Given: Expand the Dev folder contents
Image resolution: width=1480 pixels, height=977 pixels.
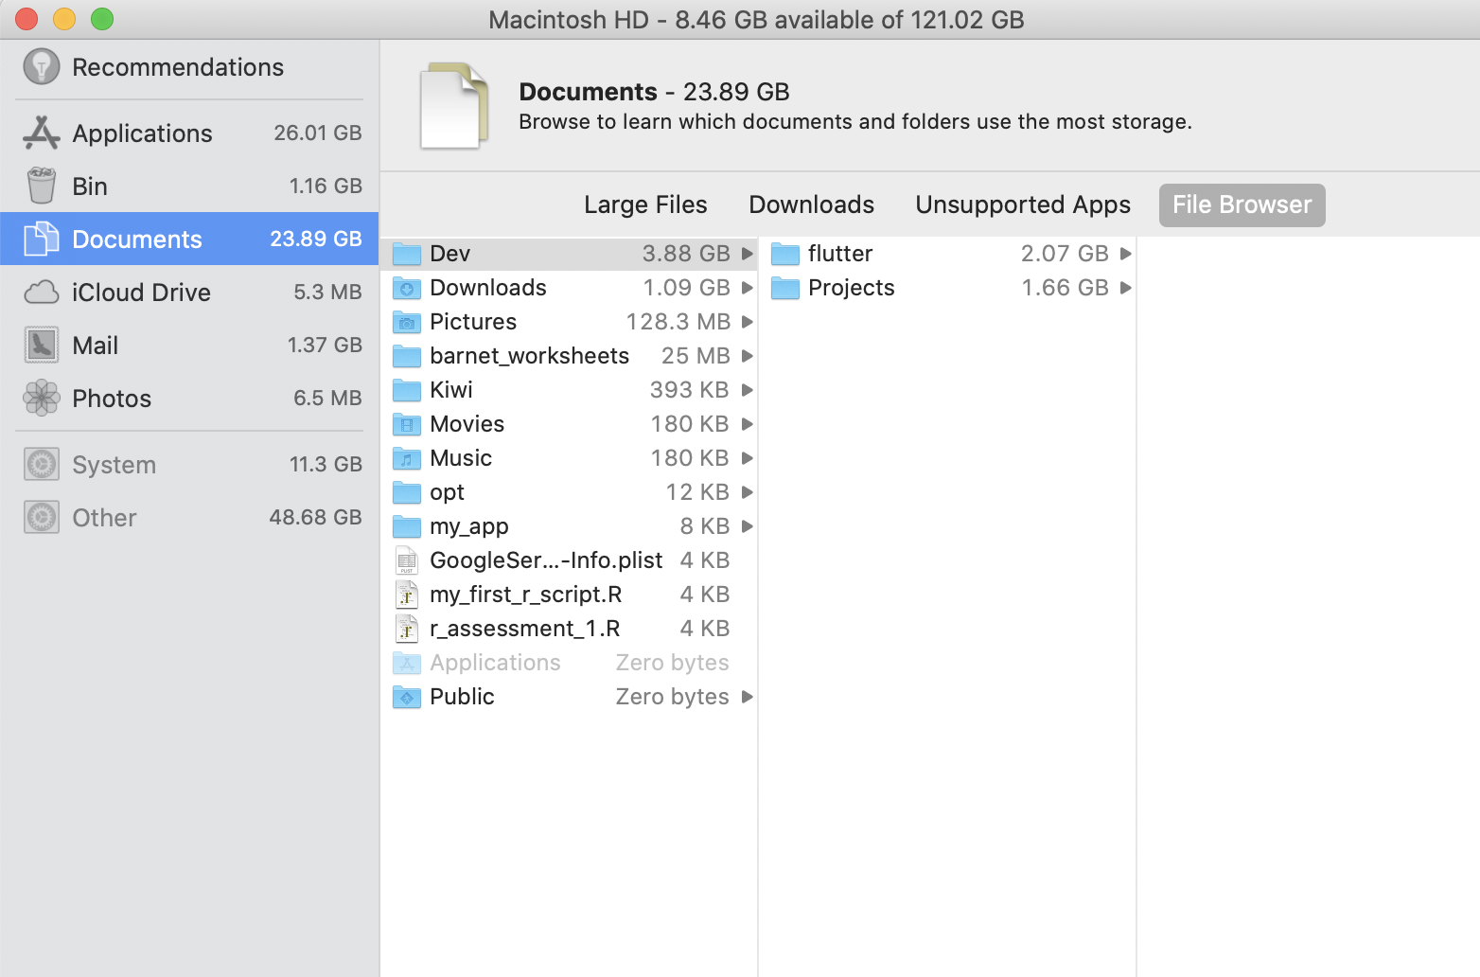Looking at the screenshot, I should coord(747,253).
